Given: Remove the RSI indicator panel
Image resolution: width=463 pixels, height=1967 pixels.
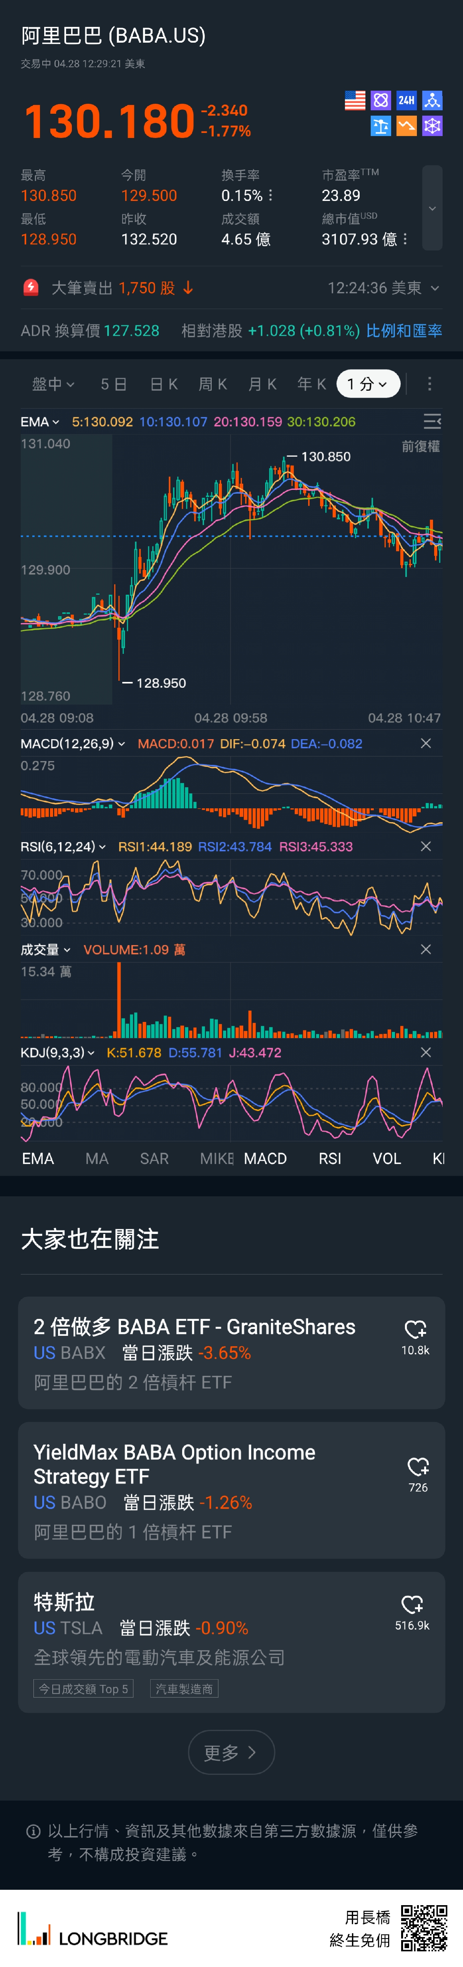Looking at the screenshot, I should [426, 847].
